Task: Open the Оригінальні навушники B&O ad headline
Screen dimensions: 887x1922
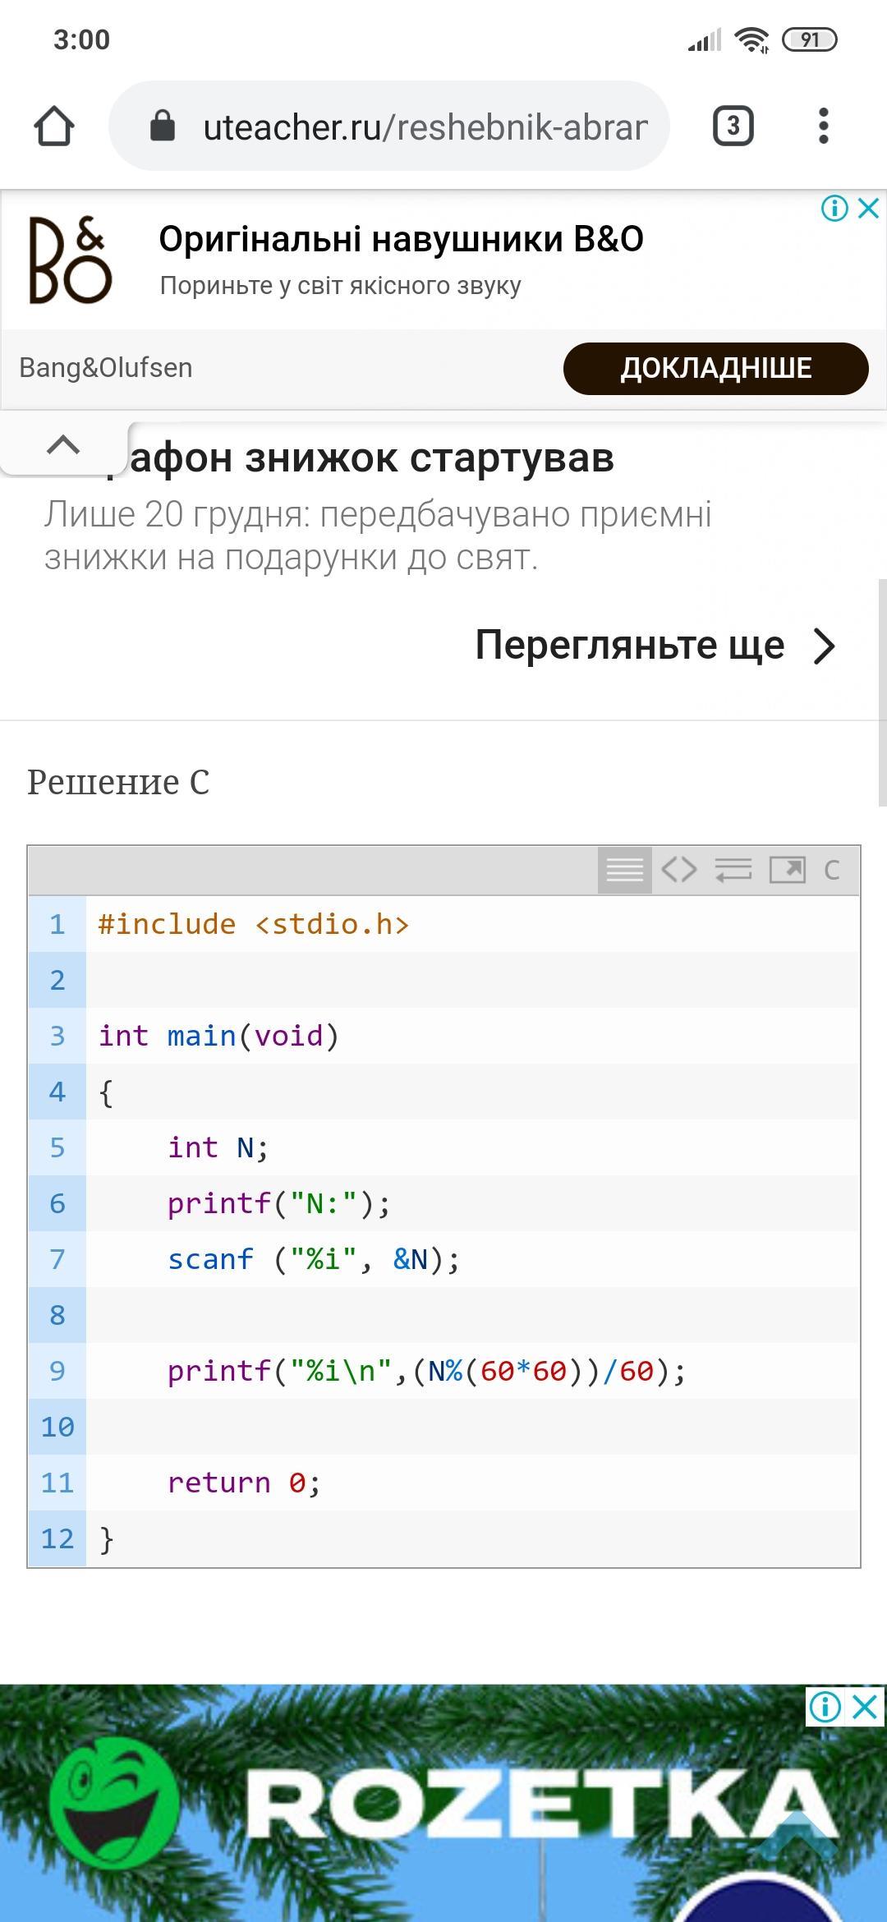Action: point(401,239)
